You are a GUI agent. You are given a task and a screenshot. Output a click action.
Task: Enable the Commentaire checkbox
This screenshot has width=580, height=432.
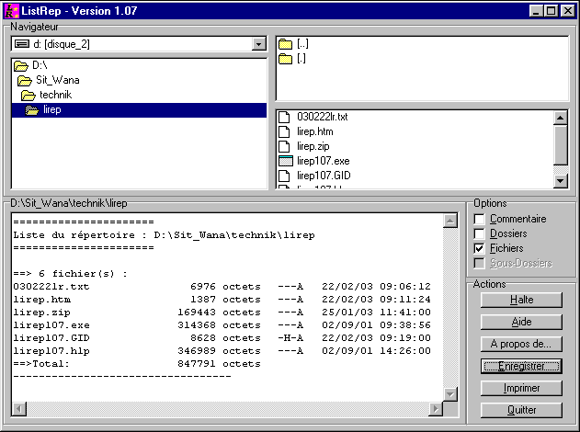[479, 219]
